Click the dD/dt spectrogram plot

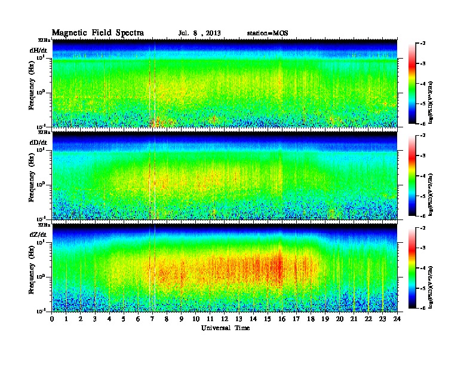coord(225,175)
